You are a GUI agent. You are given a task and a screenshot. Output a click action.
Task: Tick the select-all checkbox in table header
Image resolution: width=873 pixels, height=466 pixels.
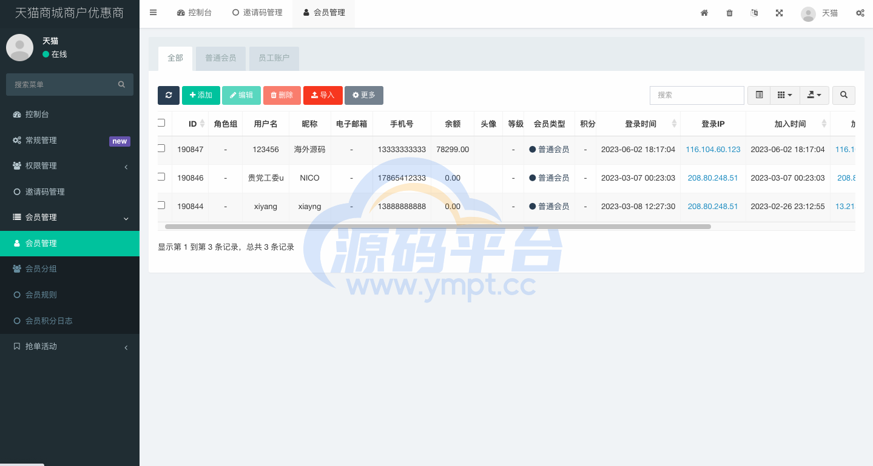pos(161,123)
